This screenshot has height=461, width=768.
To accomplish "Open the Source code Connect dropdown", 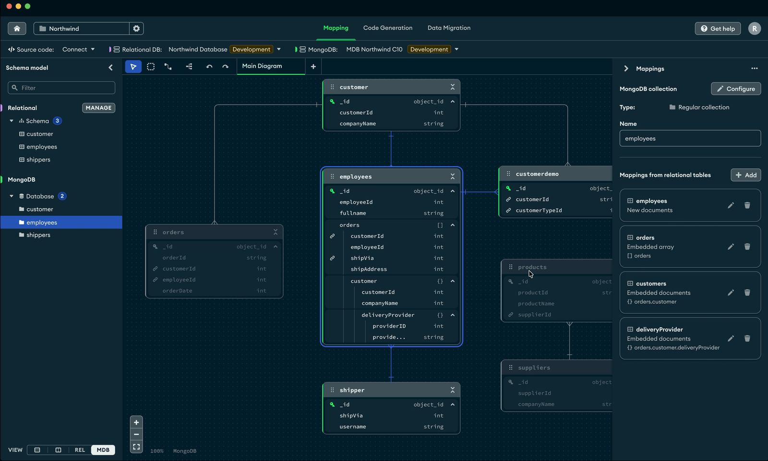I will point(79,49).
